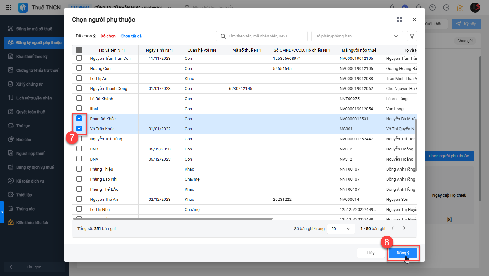Click the Quyết toán thuế icon
489x276 pixels.
point(11,112)
